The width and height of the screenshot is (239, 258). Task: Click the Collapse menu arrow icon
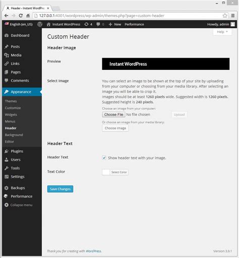pyautogui.click(x=7, y=205)
